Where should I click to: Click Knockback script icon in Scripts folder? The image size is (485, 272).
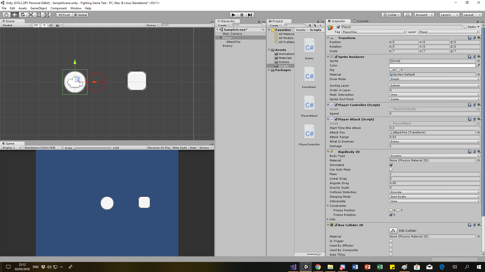(x=309, y=75)
